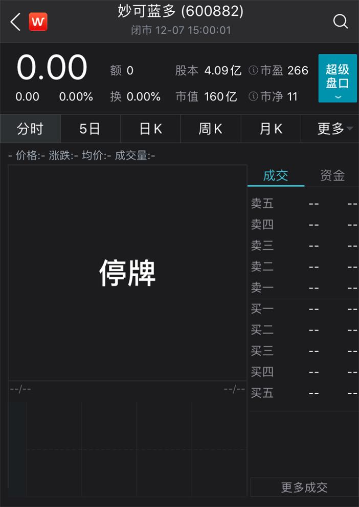Click the 市盈 266 value
Viewport: 359px width, 507px height.
(284, 70)
